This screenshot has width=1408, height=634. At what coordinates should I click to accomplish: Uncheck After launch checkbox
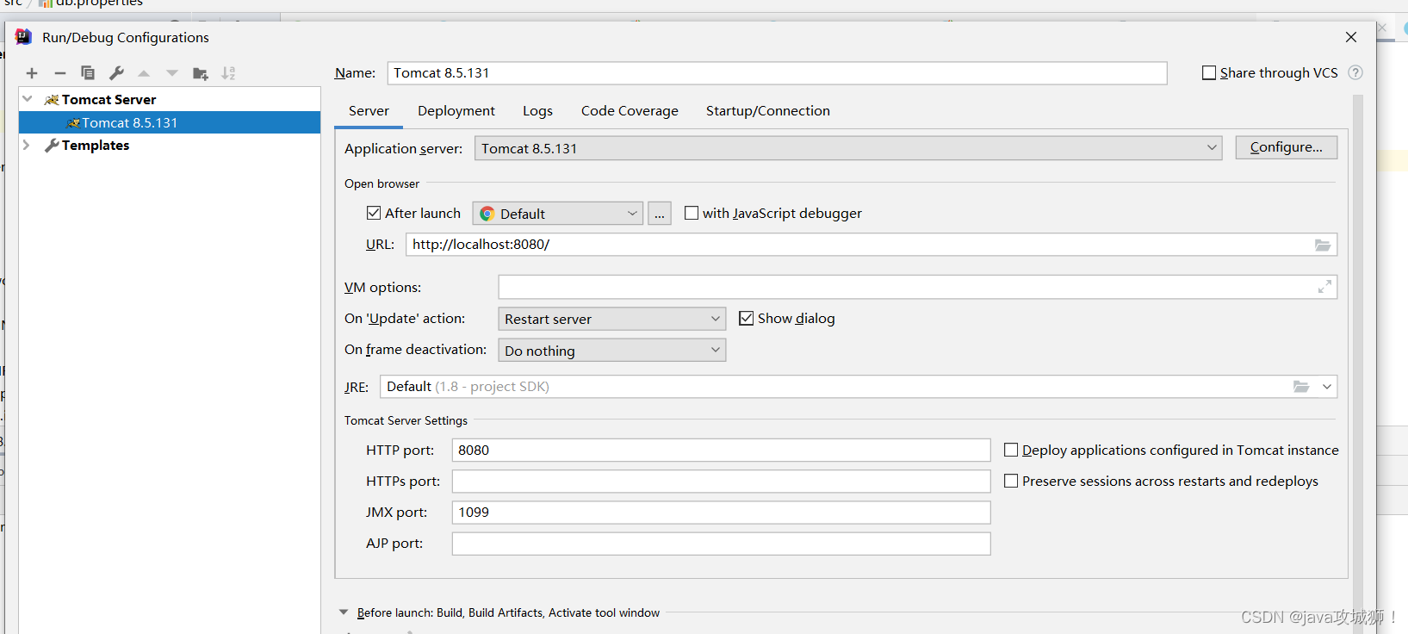374,213
